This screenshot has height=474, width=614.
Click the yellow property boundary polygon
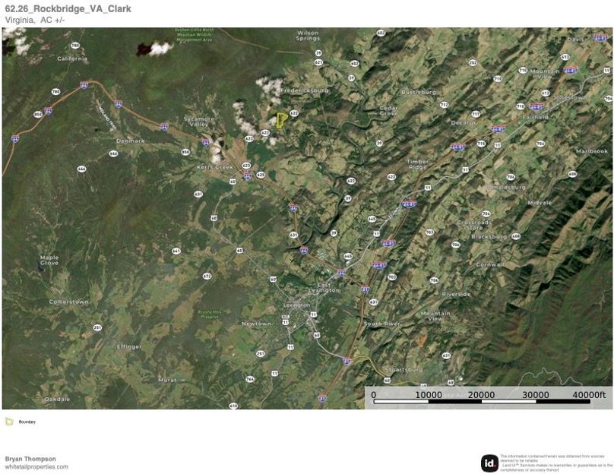(282, 120)
